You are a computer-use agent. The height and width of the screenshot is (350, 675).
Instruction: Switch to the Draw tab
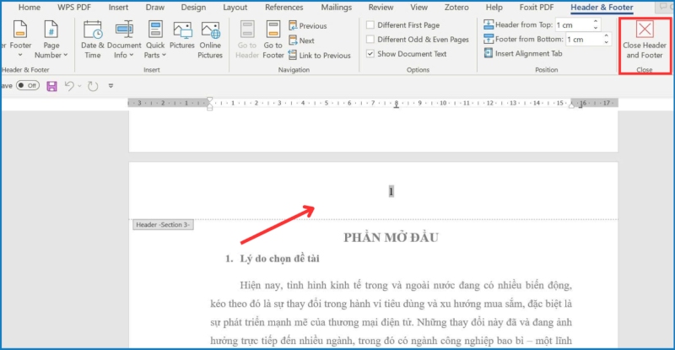pyautogui.click(x=155, y=8)
